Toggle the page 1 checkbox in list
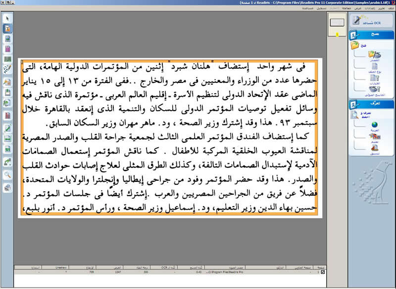The width and height of the screenshot is (396, 289). pos(323,272)
